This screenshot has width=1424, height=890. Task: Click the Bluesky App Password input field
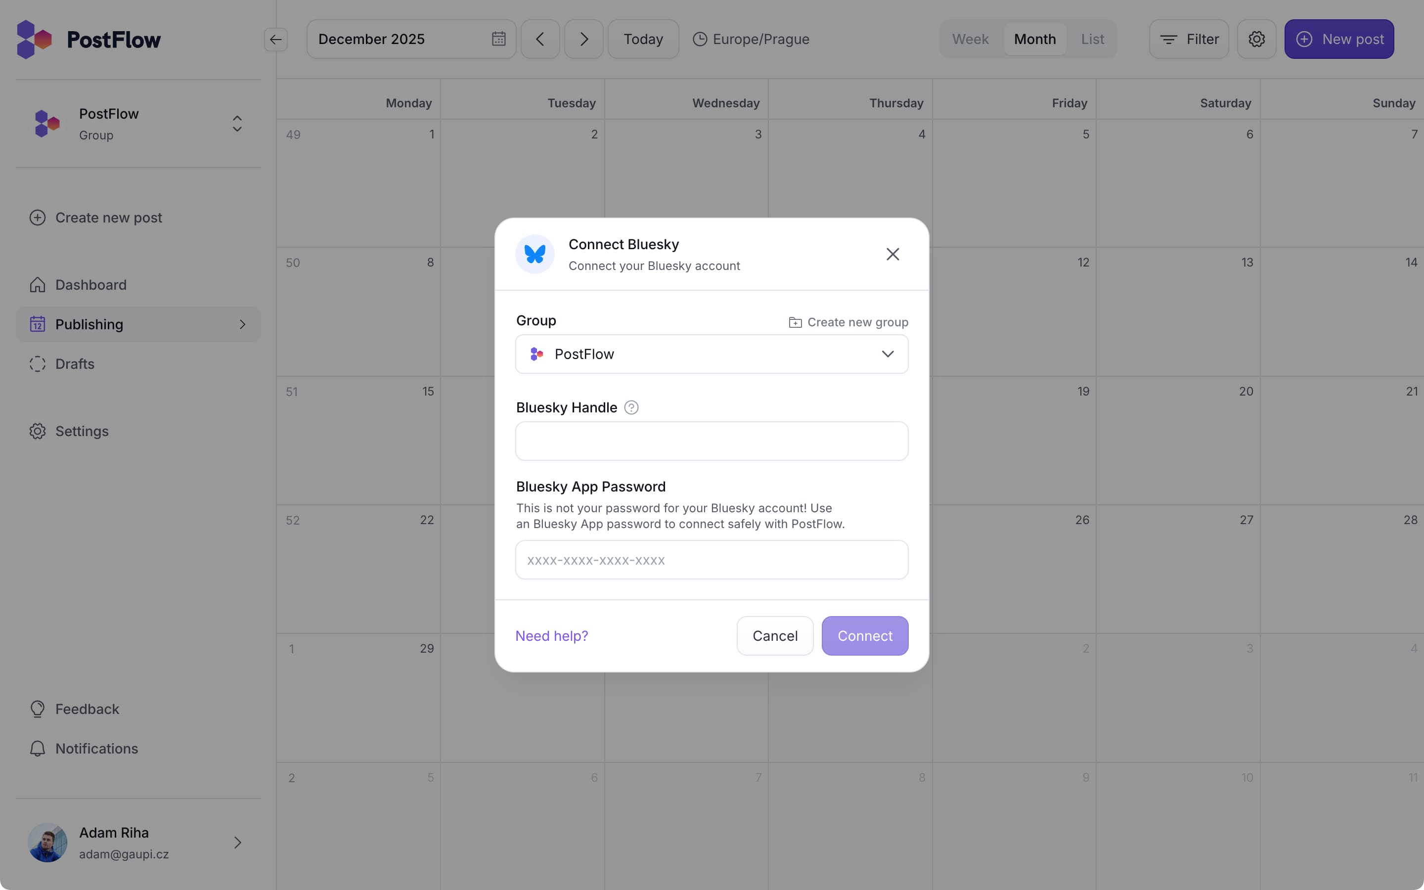tap(711, 560)
